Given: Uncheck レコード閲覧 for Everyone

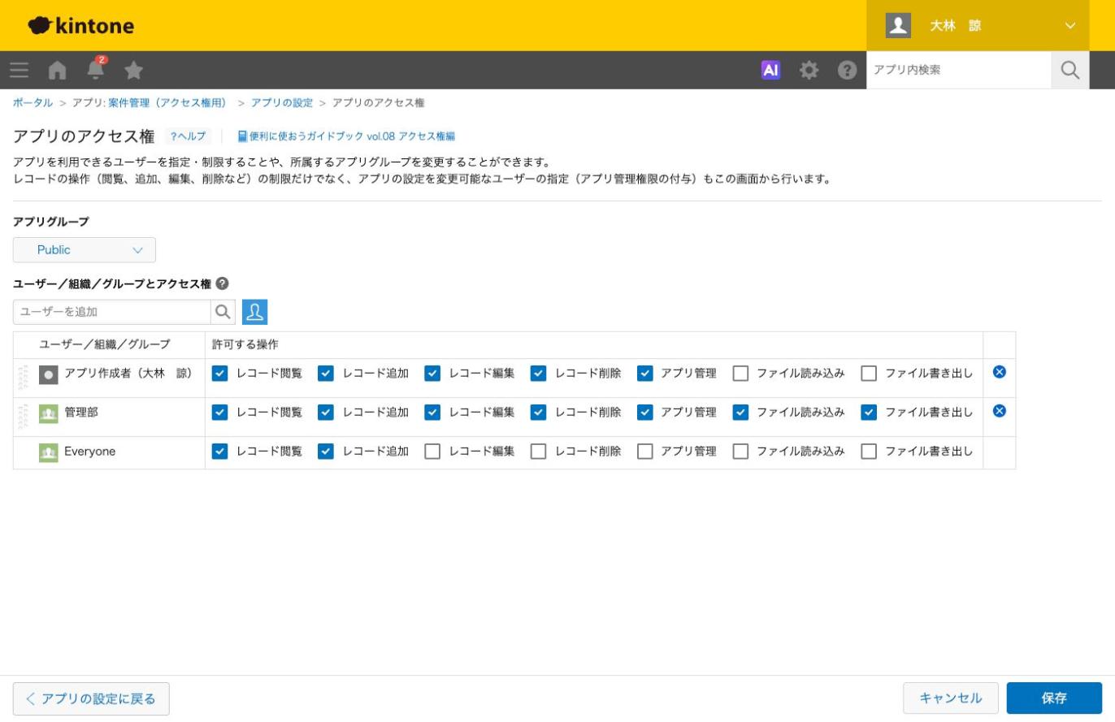Looking at the screenshot, I should coord(219,452).
